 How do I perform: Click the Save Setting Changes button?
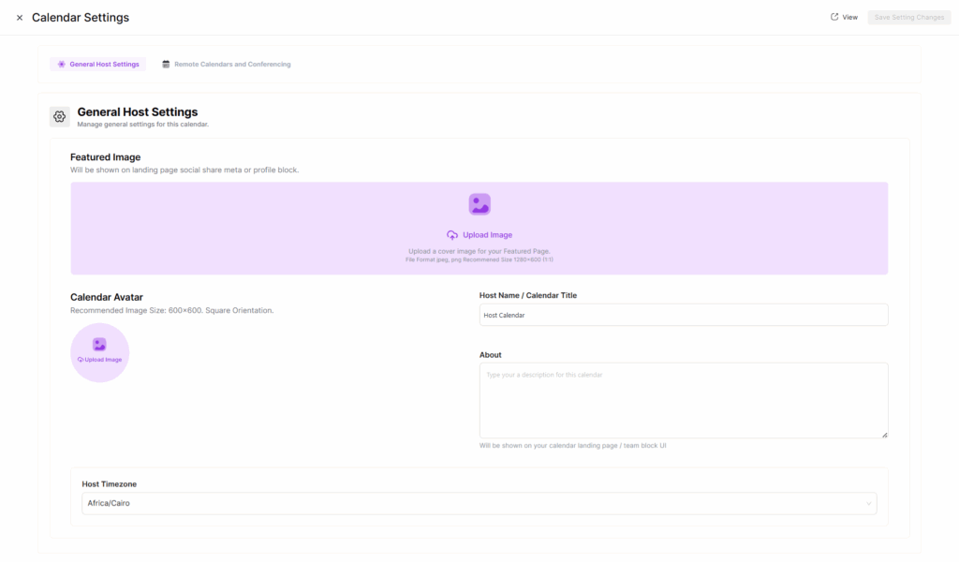pyautogui.click(x=908, y=17)
